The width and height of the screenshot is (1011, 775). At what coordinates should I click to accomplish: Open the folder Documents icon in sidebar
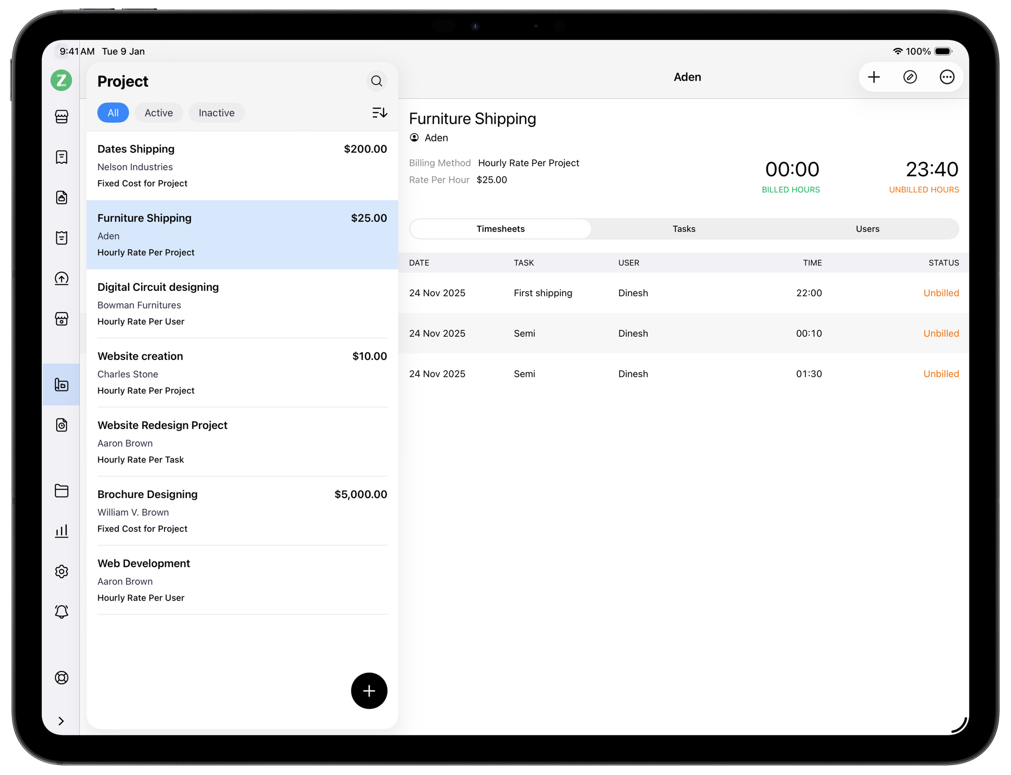coord(61,491)
